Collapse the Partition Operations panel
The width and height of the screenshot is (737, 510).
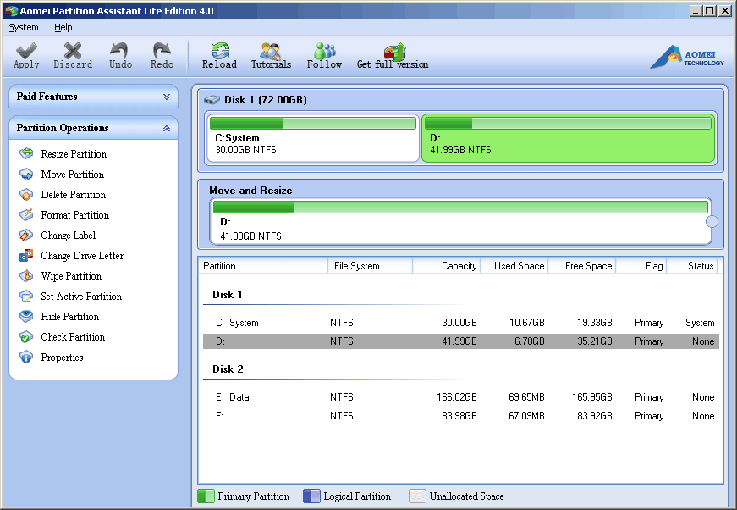click(x=167, y=128)
